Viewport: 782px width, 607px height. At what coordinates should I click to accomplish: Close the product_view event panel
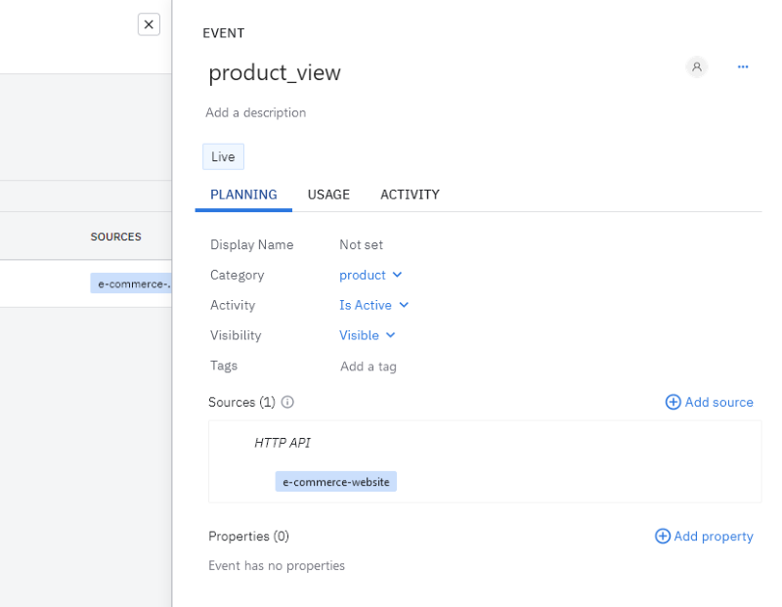(x=149, y=24)
